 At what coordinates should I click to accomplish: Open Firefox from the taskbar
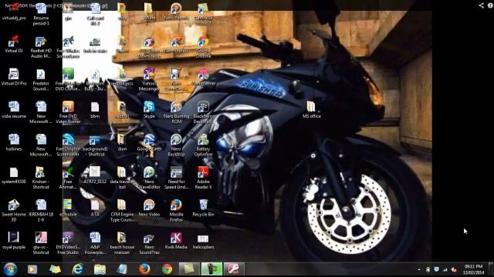(144, 269)
